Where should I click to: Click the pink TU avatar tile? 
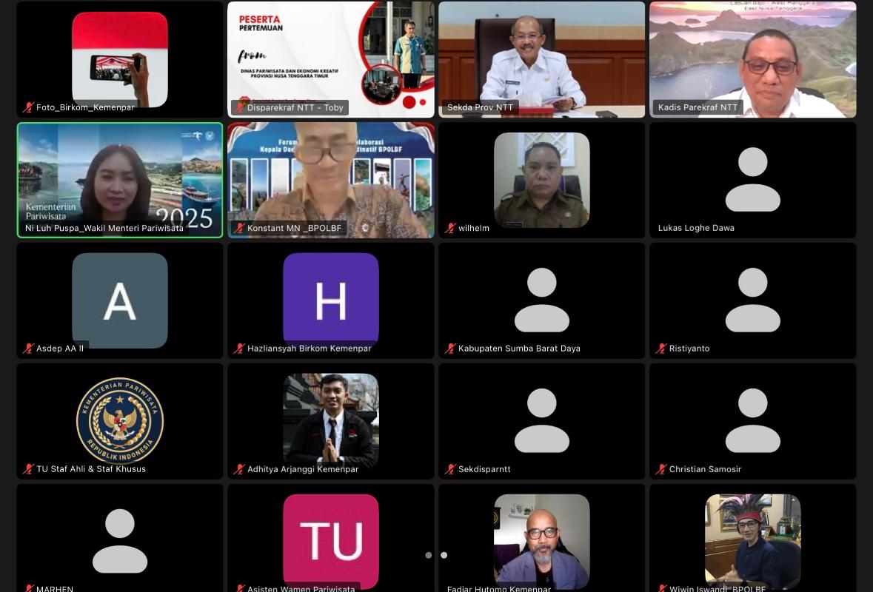(330, 540)
